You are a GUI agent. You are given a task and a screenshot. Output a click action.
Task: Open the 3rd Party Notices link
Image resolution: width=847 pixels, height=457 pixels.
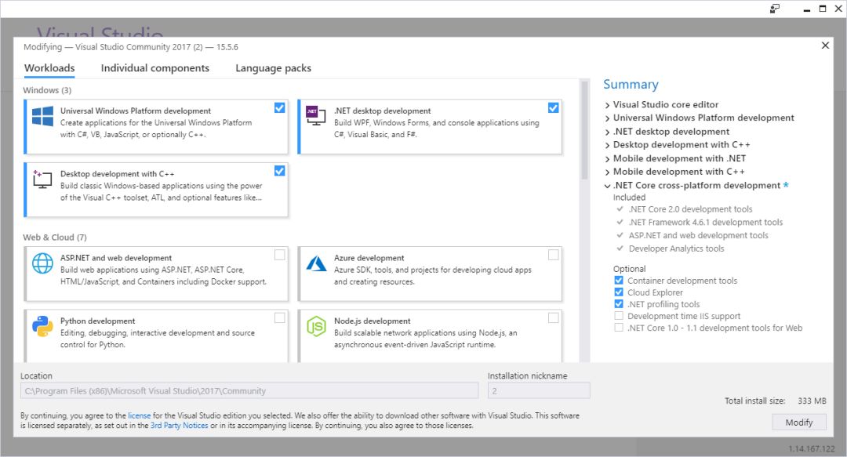(180, 425)
